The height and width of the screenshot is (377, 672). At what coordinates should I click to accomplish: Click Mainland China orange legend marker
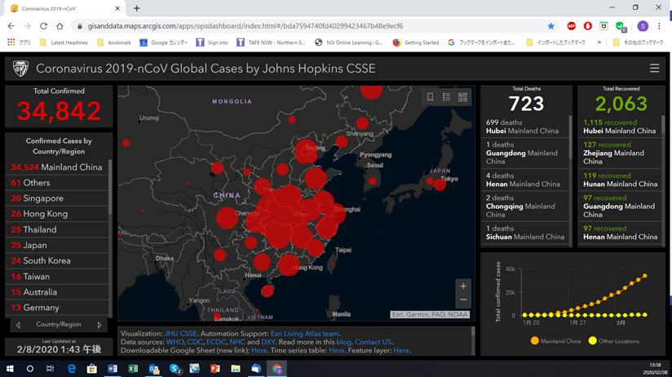pyautogui.click(x=534, y=341)
